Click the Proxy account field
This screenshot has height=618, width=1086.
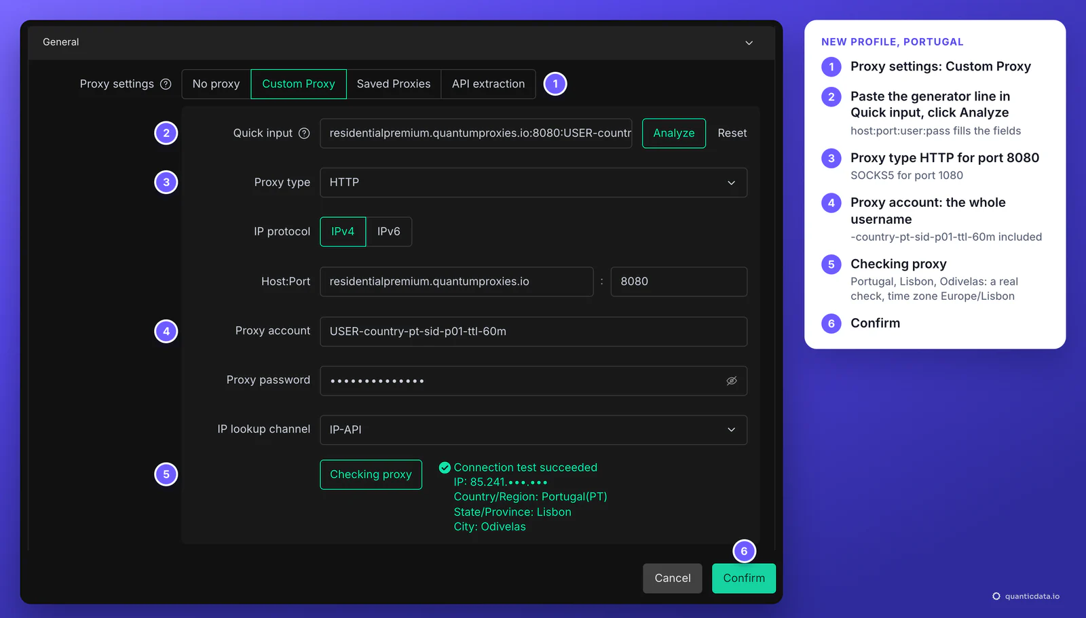[533, 332]
